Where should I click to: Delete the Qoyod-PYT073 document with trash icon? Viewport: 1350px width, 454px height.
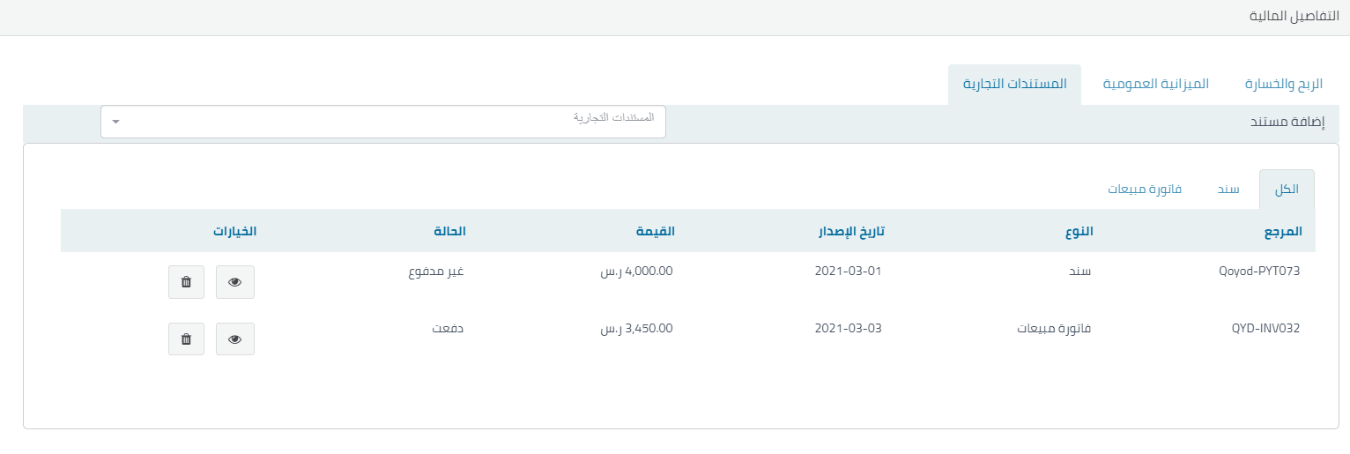coord(186,282)
